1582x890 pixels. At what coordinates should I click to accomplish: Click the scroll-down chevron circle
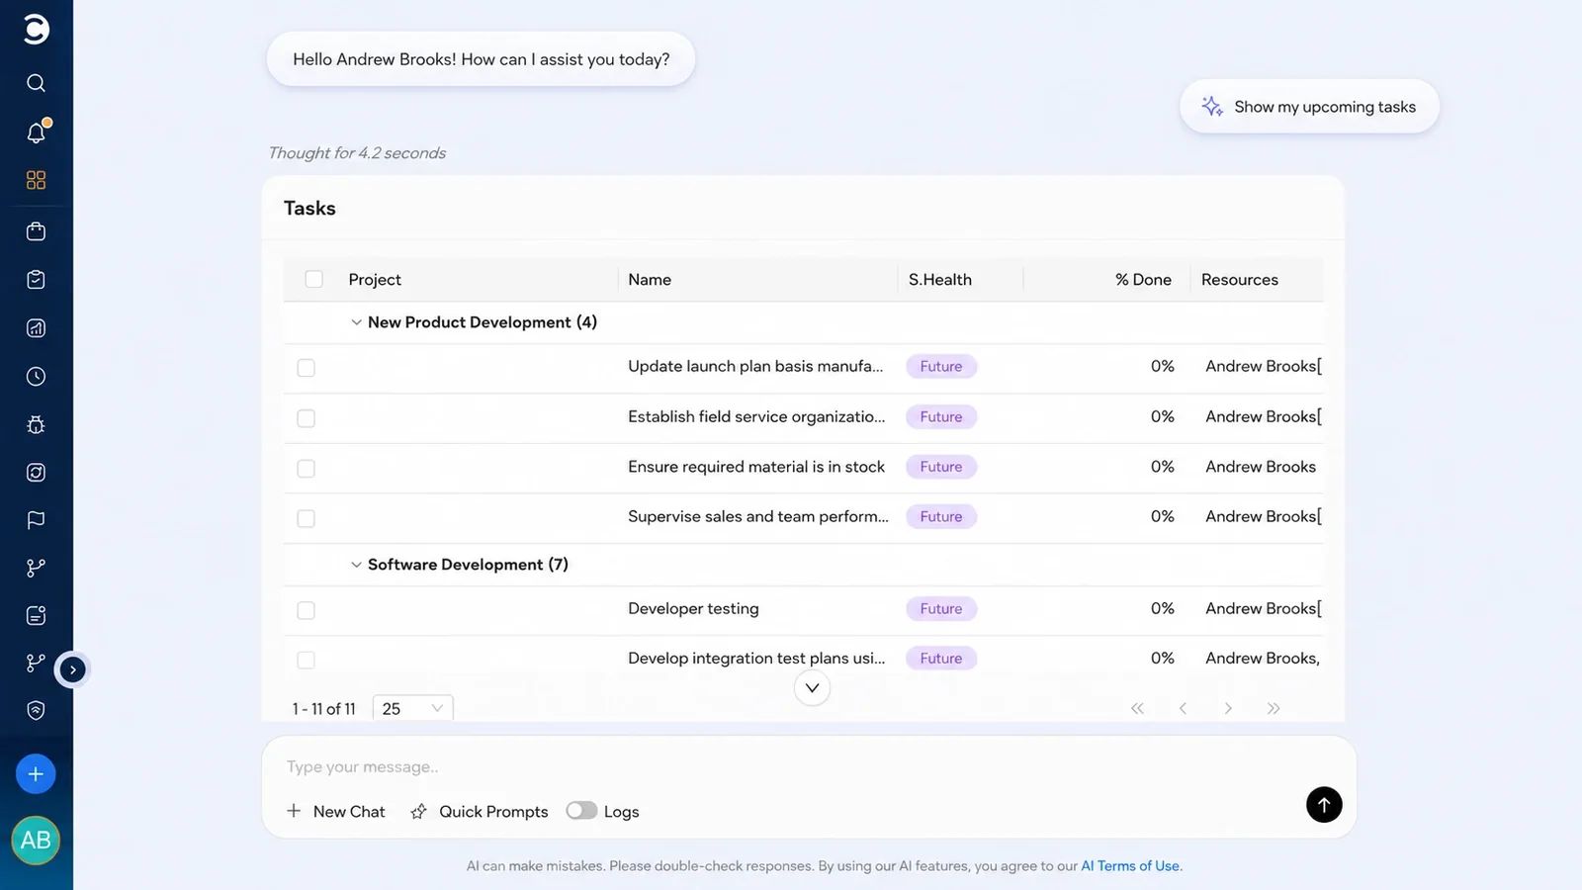812,688
